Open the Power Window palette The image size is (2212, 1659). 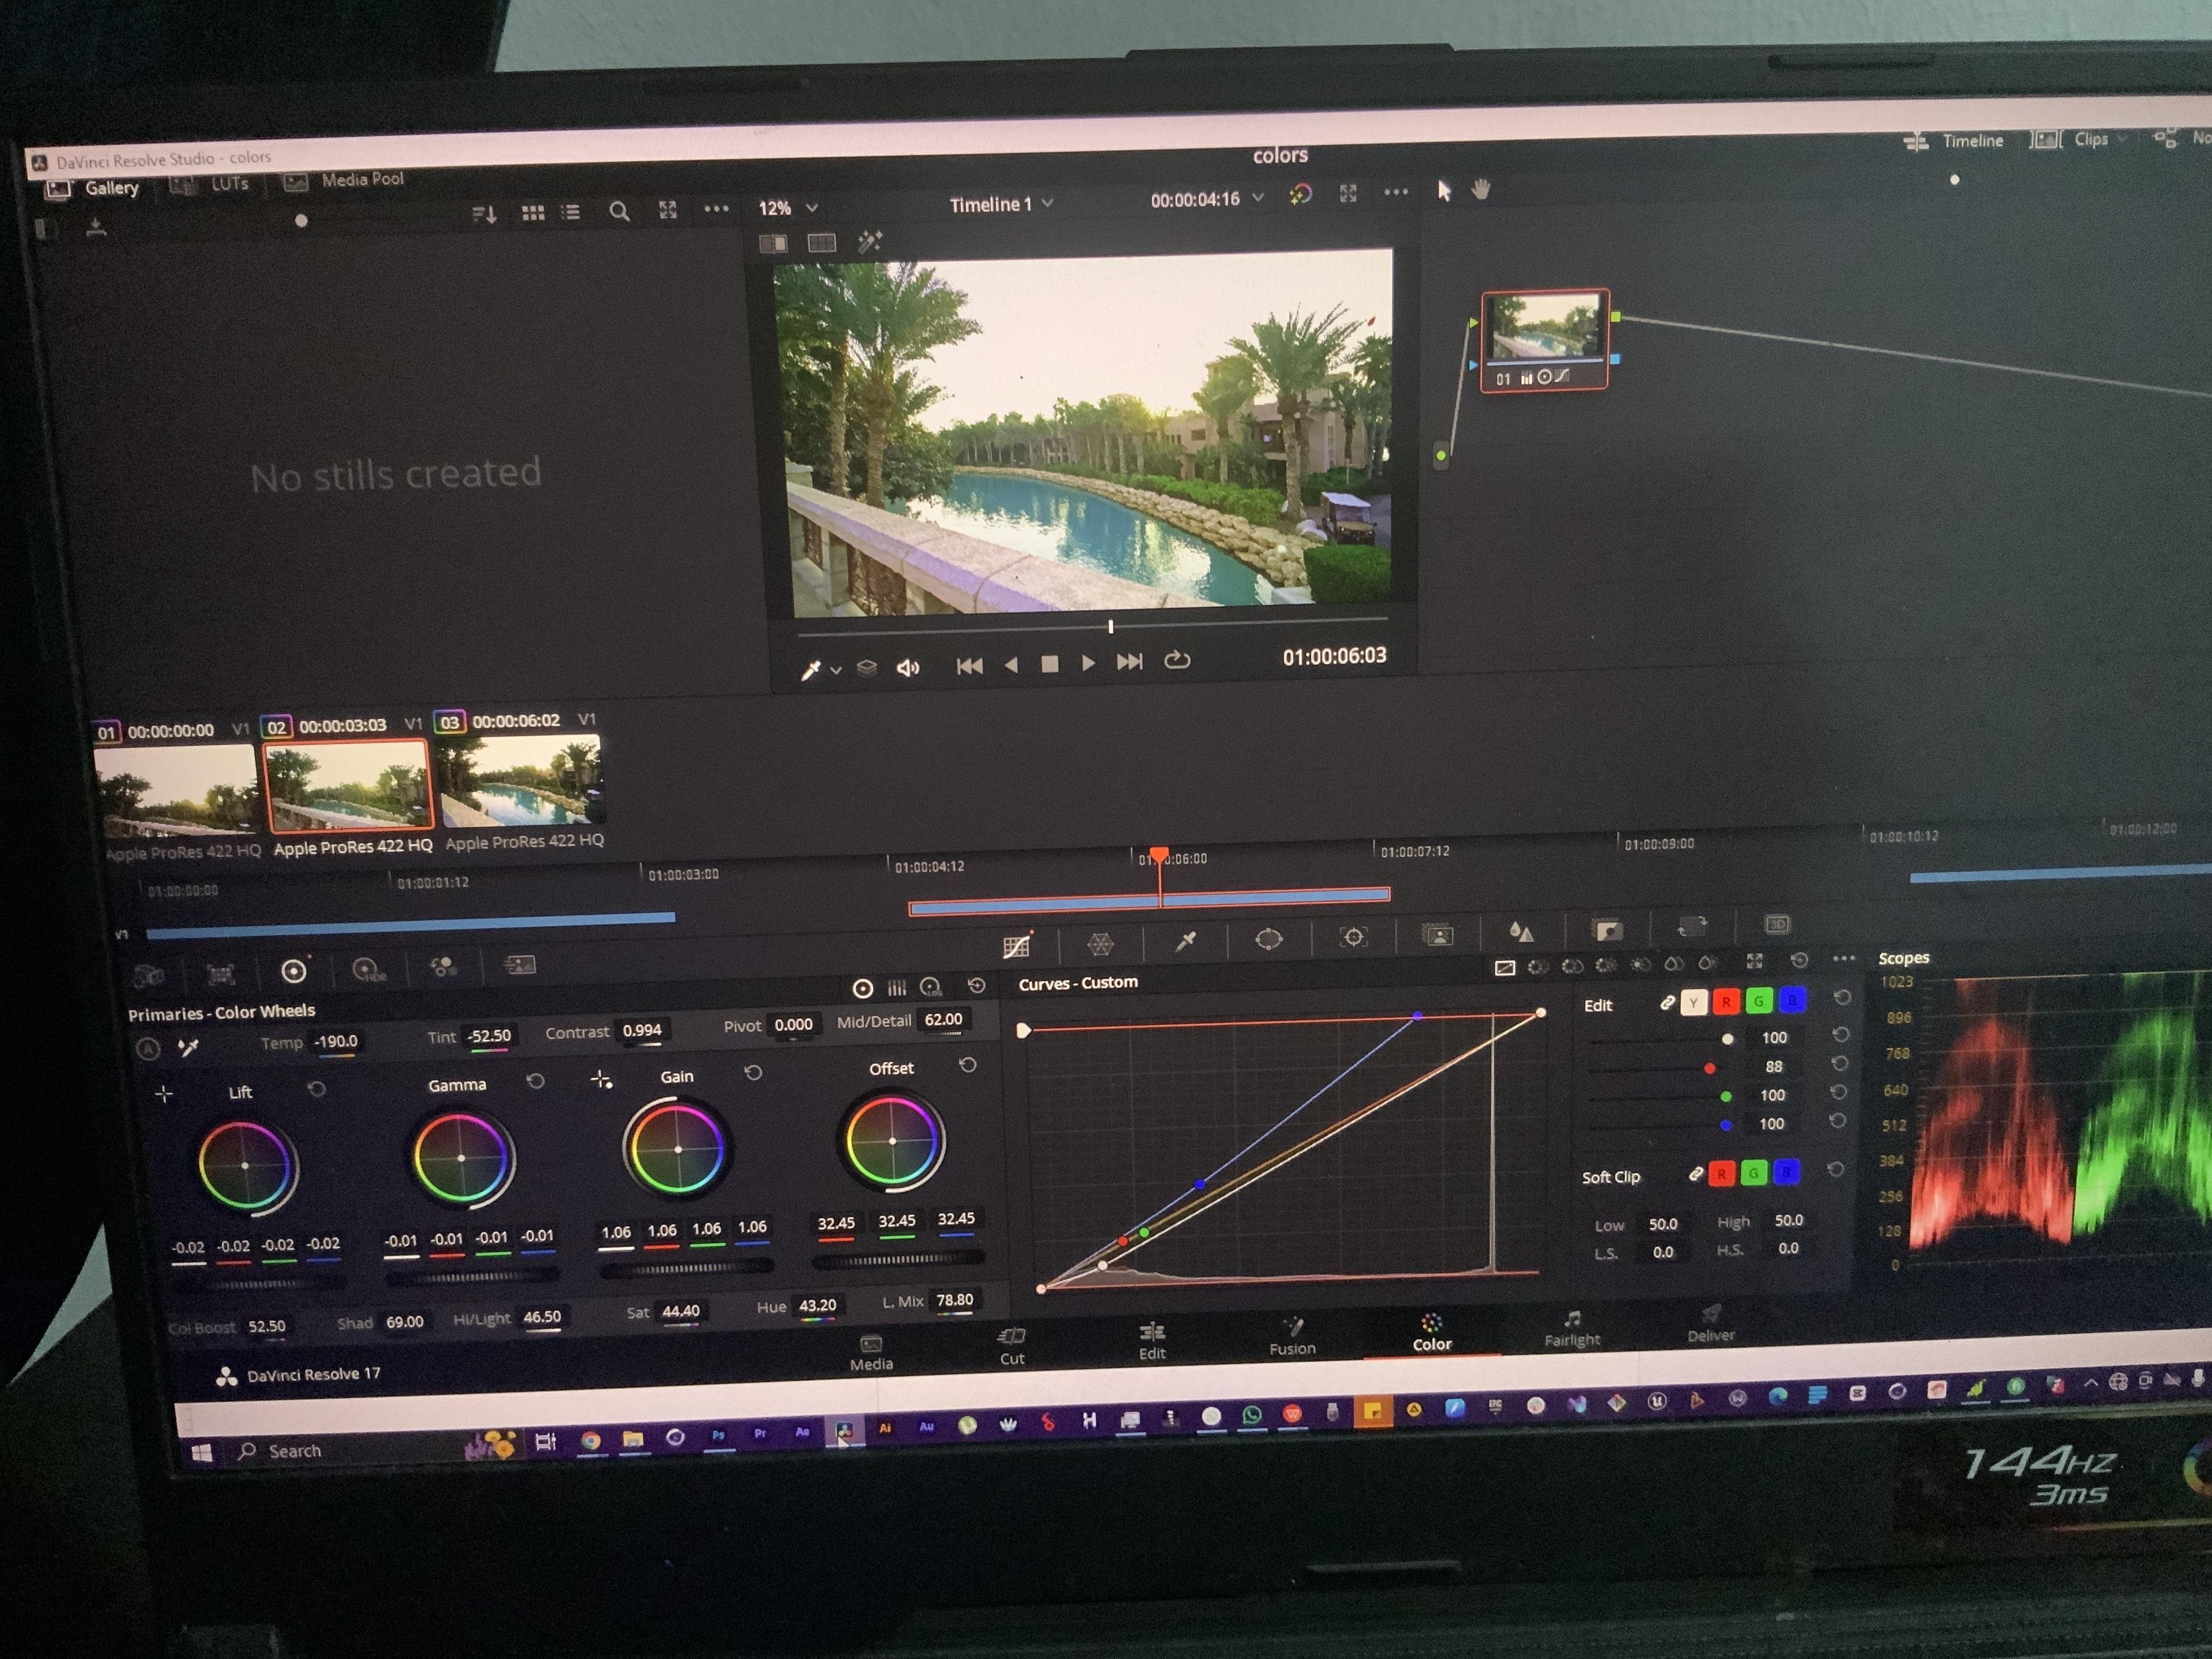click(1268, 938)
